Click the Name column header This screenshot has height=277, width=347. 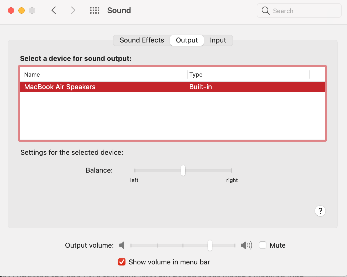click(x=103, y=74)
